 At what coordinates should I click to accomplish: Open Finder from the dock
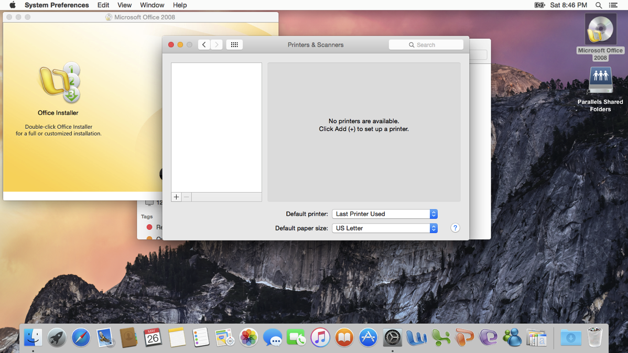point(33,337)
